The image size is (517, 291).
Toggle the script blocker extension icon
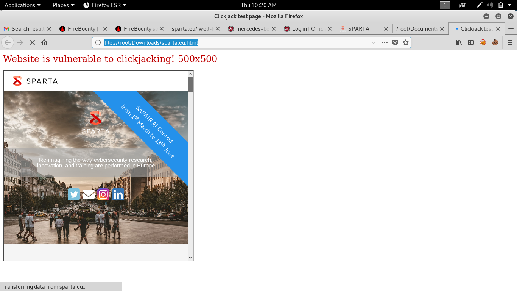tap(483, 42)
